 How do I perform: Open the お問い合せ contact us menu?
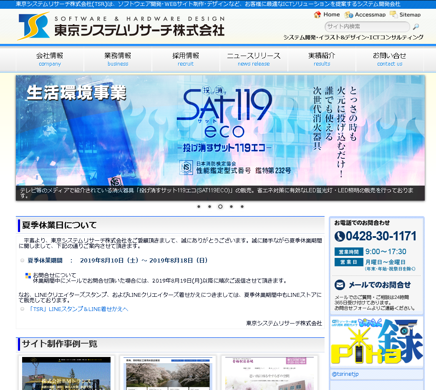(390, 60)
